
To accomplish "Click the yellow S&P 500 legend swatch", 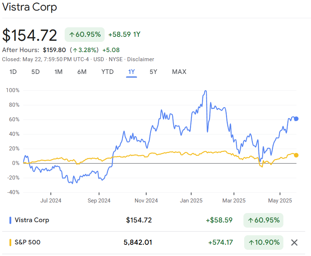I will point(10,243).
